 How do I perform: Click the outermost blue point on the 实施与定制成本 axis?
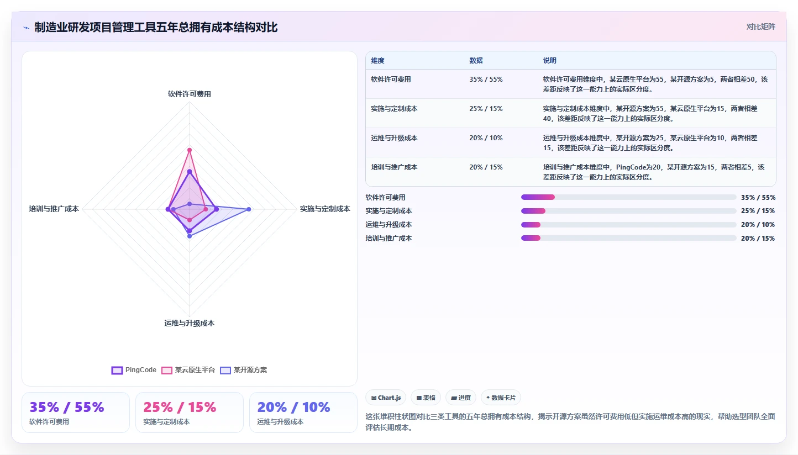(x=249, y=209)
